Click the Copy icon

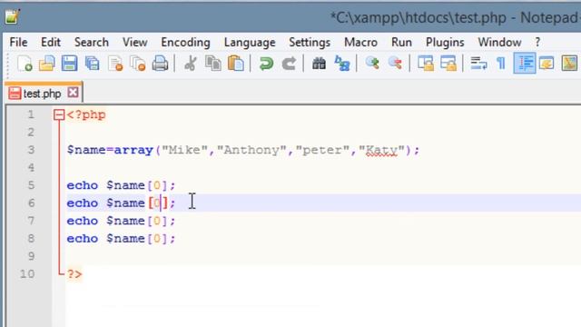213,64
